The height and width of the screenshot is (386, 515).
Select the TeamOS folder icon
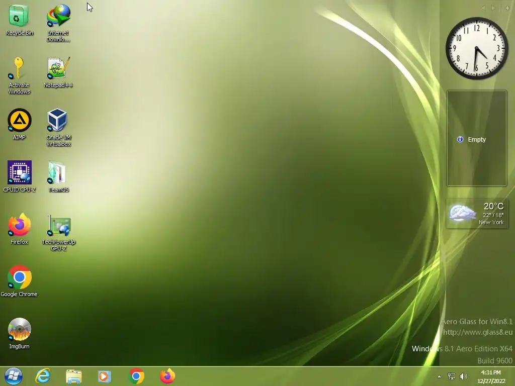58,176
